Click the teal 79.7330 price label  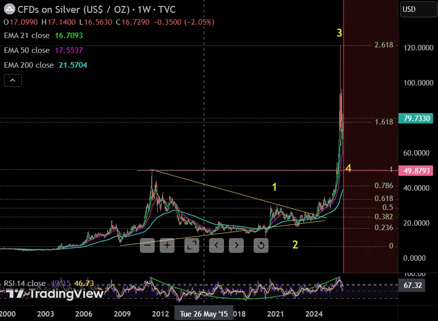[416, 119]
